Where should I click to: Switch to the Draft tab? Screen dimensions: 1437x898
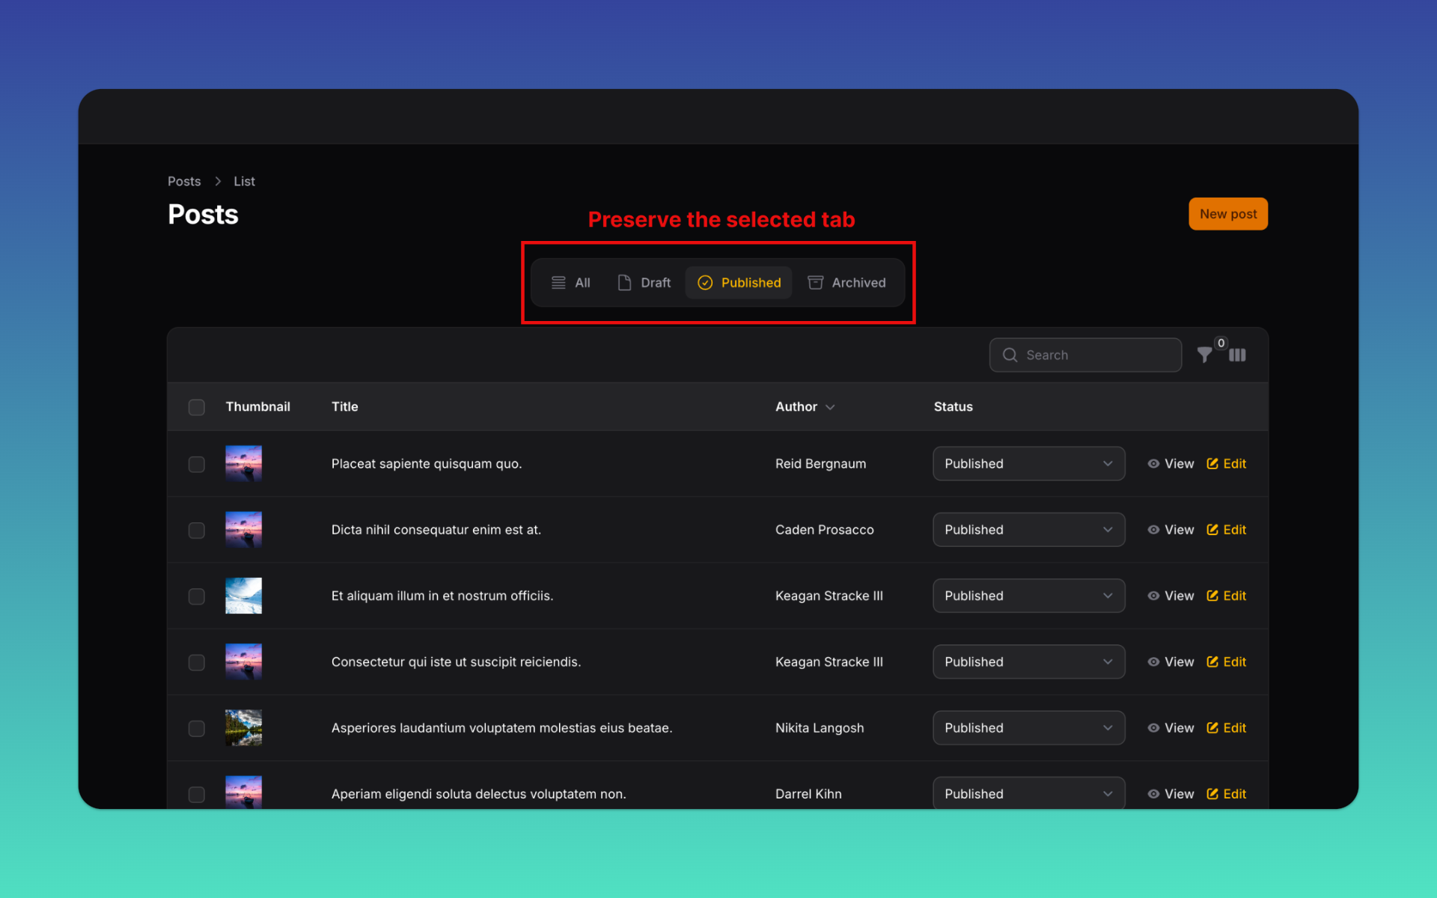(655, 282)
